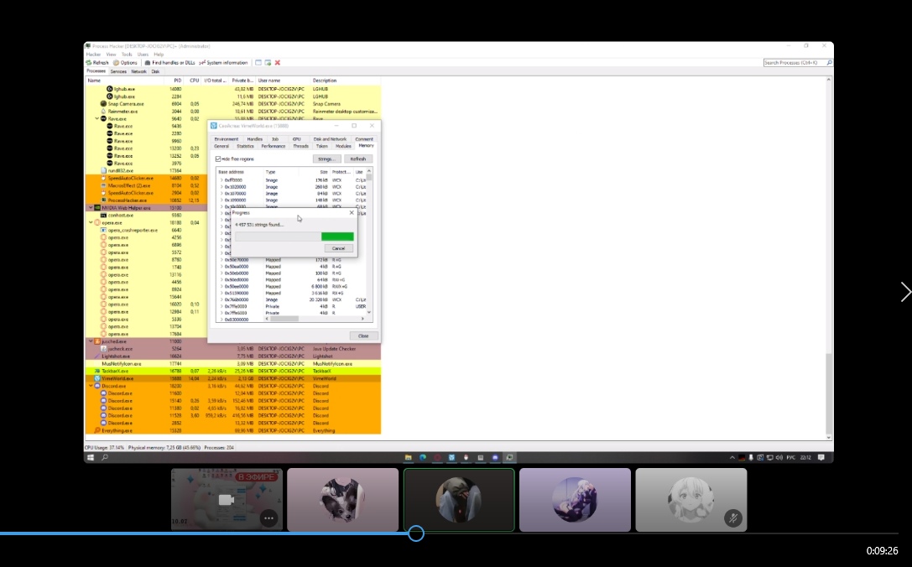The height and width of the screenshot is (567, 912).
Task: Collapse the Discord.exe process tree
Action: click(x=91, y=386)
